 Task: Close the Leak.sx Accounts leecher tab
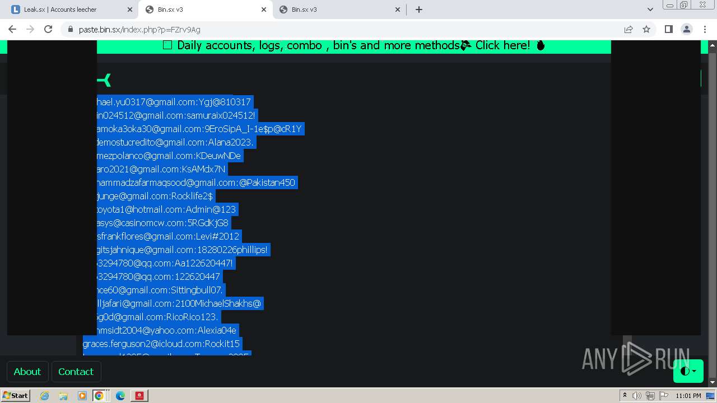click(x=130, y=10)
